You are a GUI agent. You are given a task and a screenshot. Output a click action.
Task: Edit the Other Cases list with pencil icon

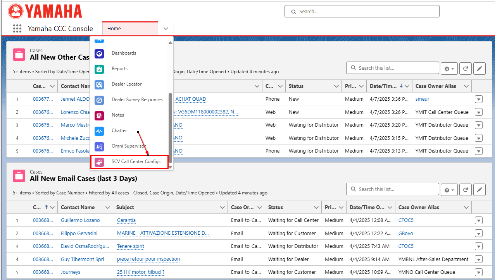(x=479, y=69)
